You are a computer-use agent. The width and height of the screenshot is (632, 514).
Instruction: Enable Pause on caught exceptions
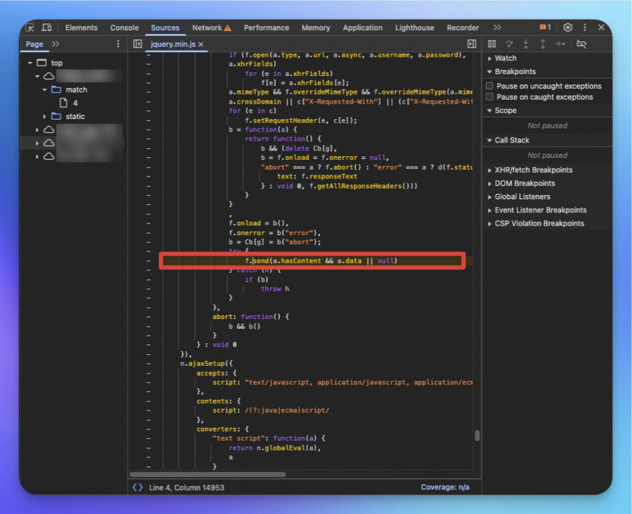pyautogui.click(x=489, y=97)
